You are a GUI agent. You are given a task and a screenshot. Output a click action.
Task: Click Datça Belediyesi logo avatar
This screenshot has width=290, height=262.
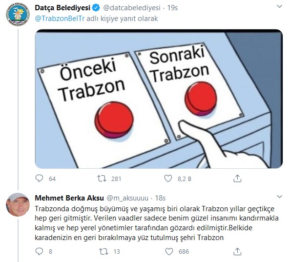(x=18, y=14)
